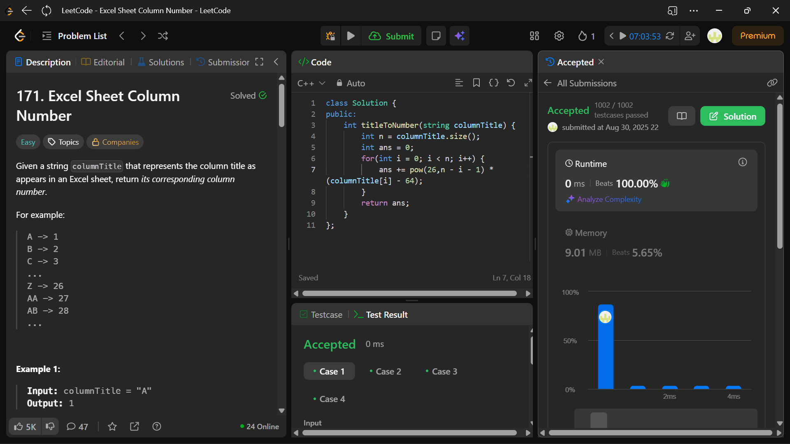The height and width of the screenshot is (444, 790).
Task: Format code using the lines icon
Action: click(459, 83)
